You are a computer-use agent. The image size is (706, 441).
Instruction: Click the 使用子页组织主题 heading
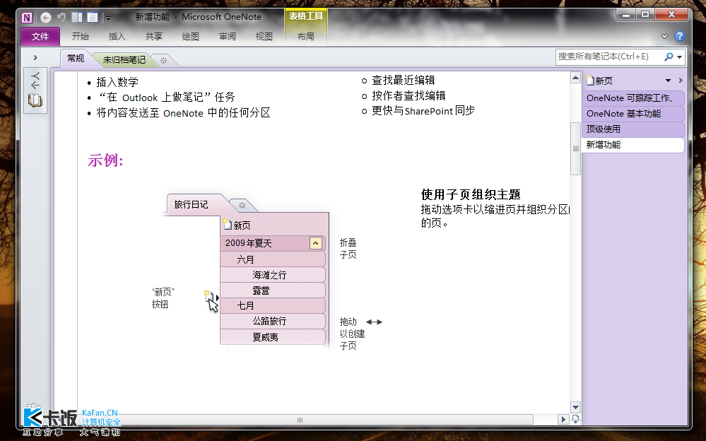(x=471, y=194)
